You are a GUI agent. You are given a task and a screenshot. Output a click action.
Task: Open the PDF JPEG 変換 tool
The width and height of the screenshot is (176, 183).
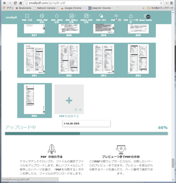(x=57, y=18)
